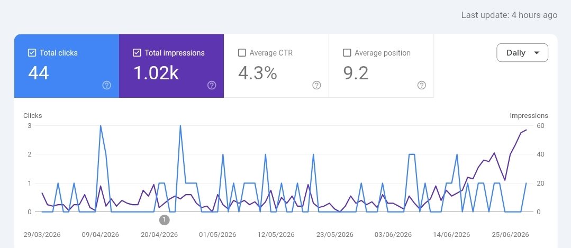The image size is (571, 248).
Task: Uncheck the Total clicks checkbox
Action: (x=32, y=53)
